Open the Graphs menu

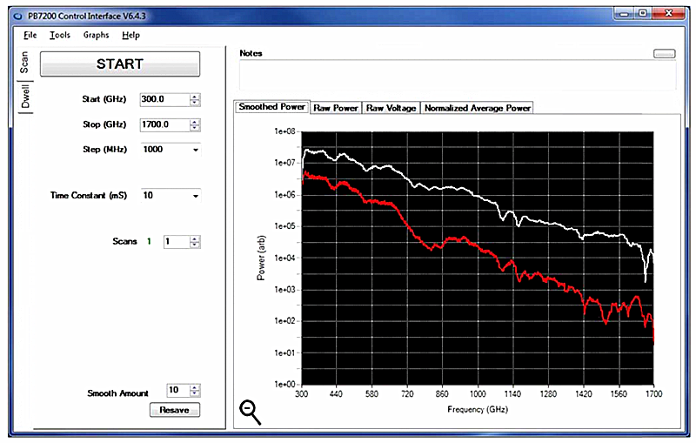96,35
